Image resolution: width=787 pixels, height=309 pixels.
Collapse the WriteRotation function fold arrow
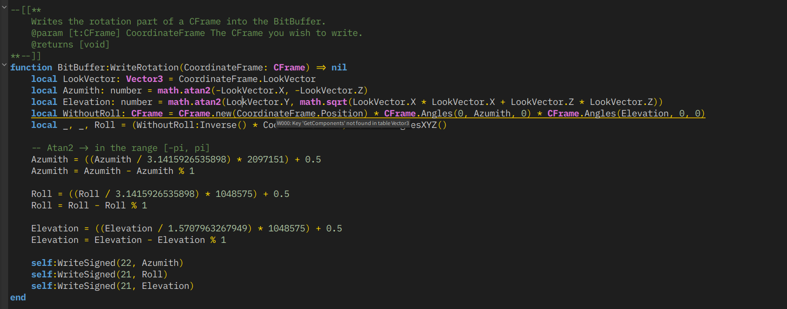pos(4,65)
